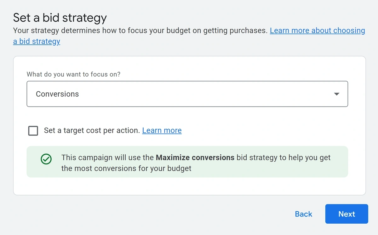Click 'Set a target cost per action.' label text
Image resolution: width=378 pixels, height=235 pixels.
pos(92,130)
